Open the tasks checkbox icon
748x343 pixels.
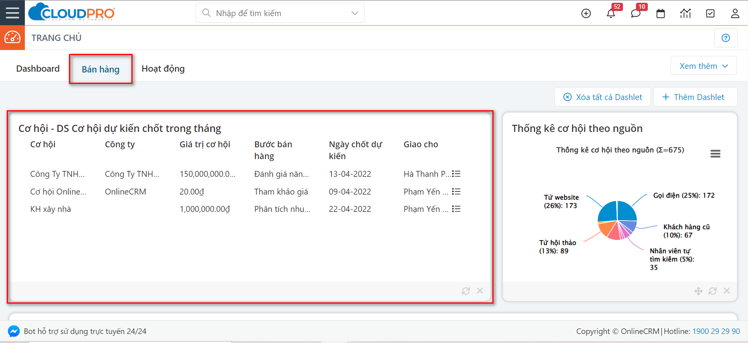pyautogui.click(x=710, y=13)
